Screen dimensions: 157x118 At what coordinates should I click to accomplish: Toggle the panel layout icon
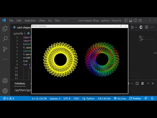click(x=131, y=20)
